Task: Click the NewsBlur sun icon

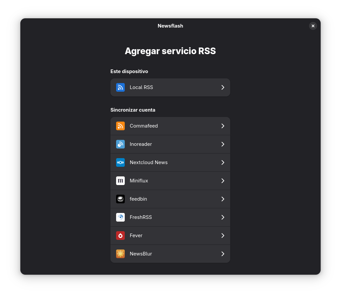Action: (120, 254)
